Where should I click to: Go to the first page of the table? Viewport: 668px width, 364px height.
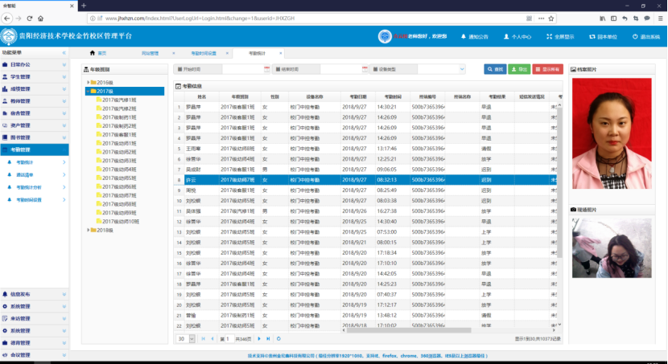(x=203, y=339)
